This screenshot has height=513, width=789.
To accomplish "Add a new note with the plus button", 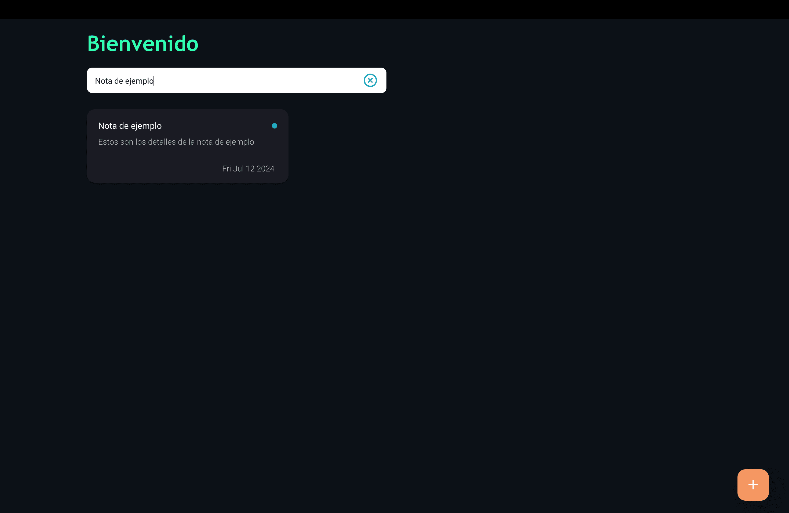I will coord(753,485).
